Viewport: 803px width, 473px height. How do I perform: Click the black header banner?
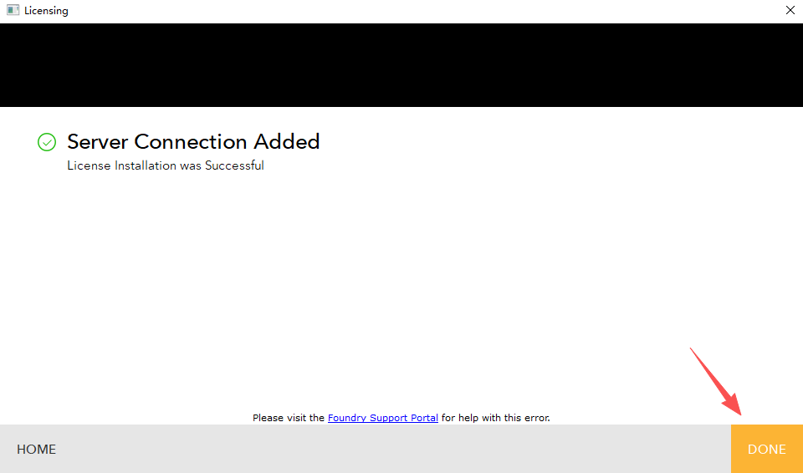[x=401, y=65]
